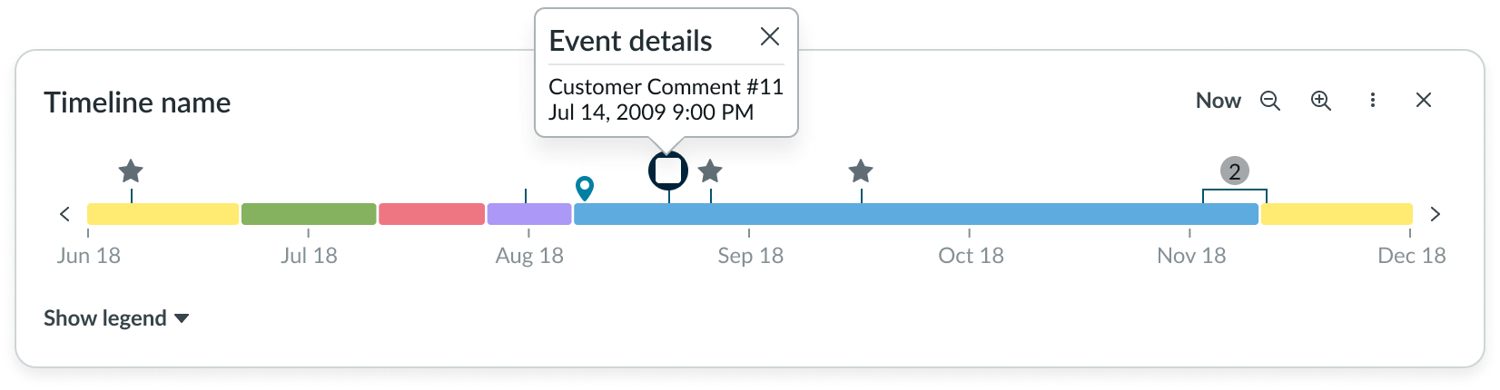Screen dimensions: 1500x390
Task: Click the purple timeline segment
Action: (529, 214)
